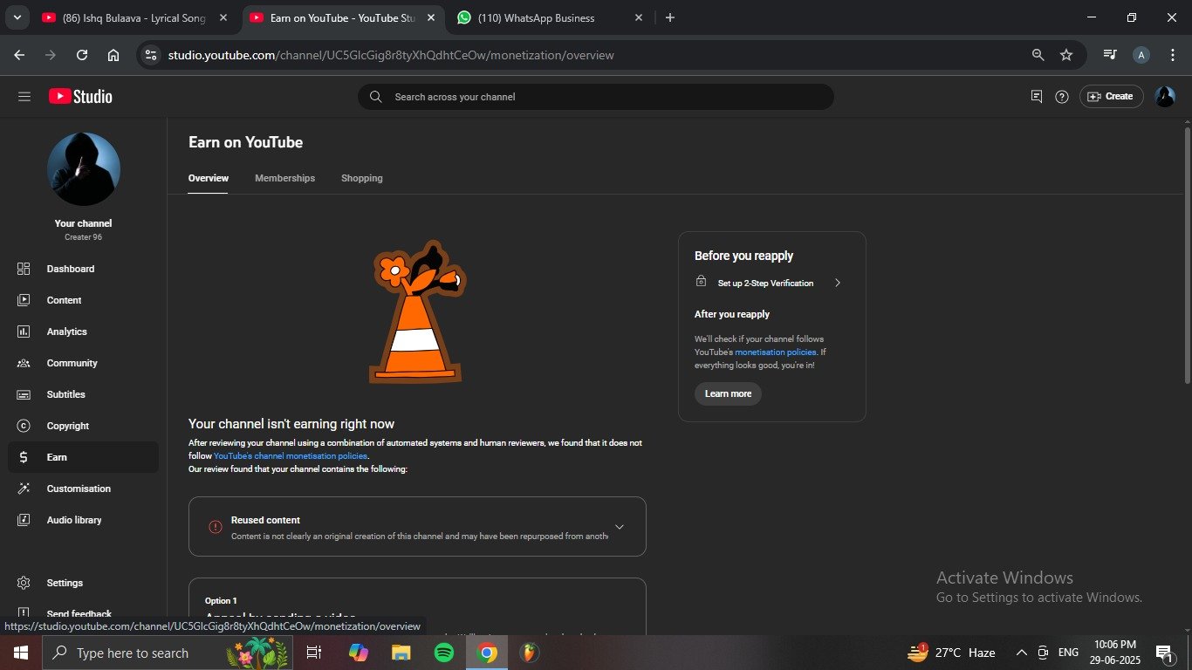Open the Windows Start menu
Viewport: 1192px width, 670px height.
point(20,653)
